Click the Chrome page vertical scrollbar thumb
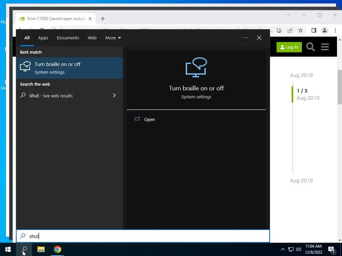Screen dimensions: 342x256 [x=340, y=87]
